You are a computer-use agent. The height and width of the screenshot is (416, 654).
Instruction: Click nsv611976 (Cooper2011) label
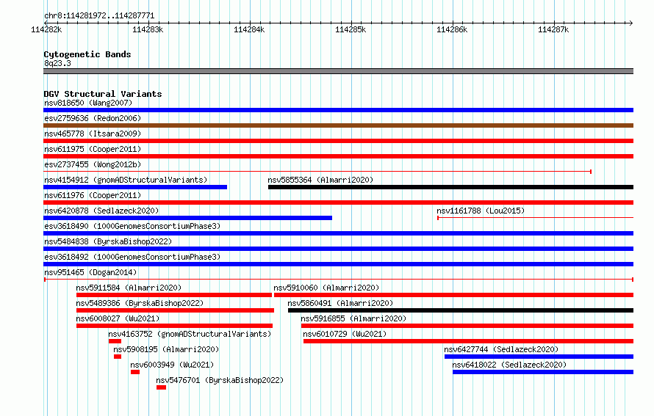(93, 195)
